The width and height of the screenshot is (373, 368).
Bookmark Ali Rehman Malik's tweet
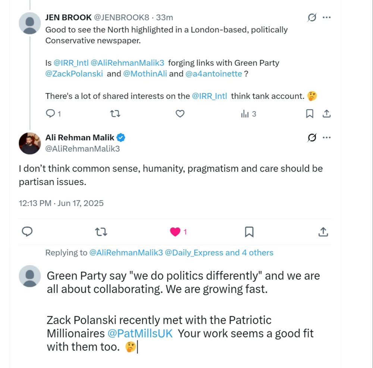coord(249,232)
